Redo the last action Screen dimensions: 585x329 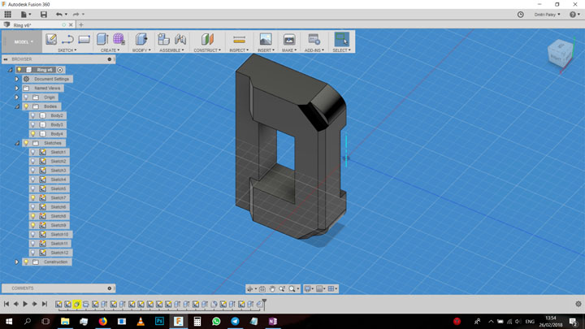(76, 14)
